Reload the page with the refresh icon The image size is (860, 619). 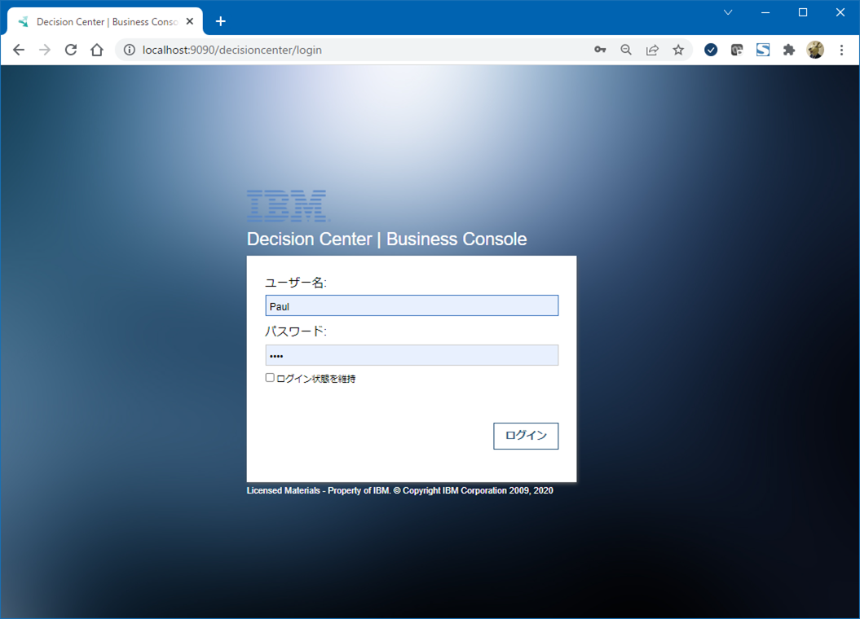tap(71, 50)
